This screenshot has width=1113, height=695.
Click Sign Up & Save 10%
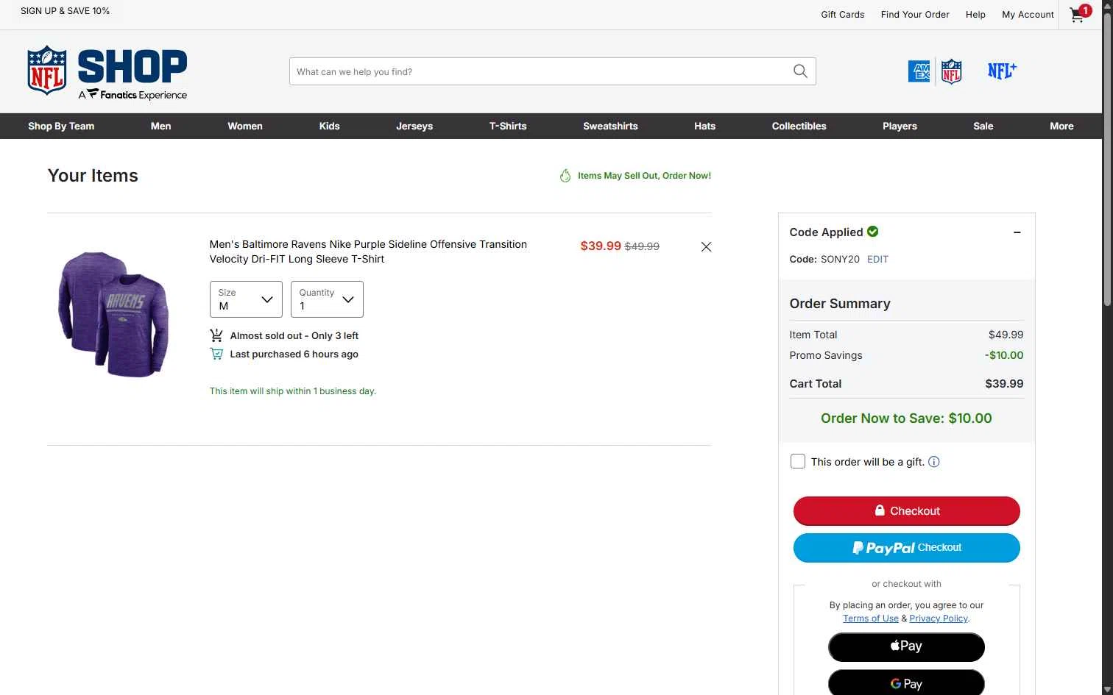click(x=65, y=11)
